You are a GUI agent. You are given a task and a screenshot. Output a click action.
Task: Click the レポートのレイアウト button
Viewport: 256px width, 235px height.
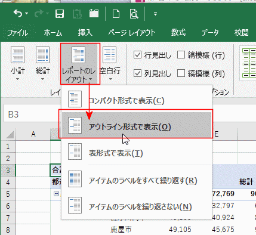click(80, 64)
